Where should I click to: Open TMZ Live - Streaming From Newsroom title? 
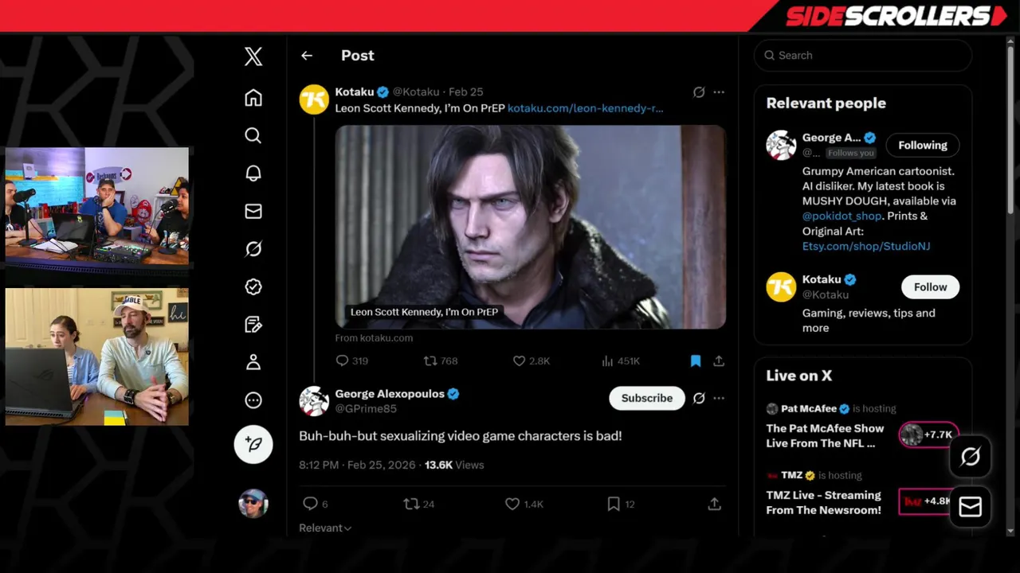pyautogui.click(x=824, y=502)
